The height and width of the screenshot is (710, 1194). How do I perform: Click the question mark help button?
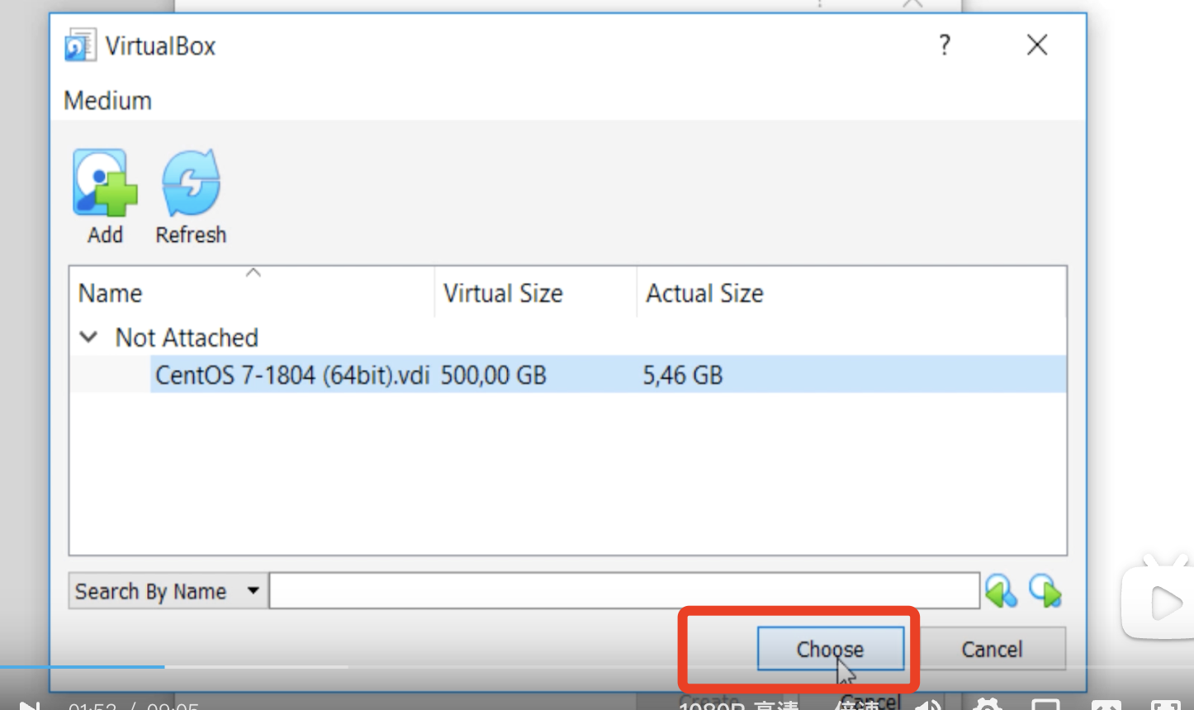point(945,45)
